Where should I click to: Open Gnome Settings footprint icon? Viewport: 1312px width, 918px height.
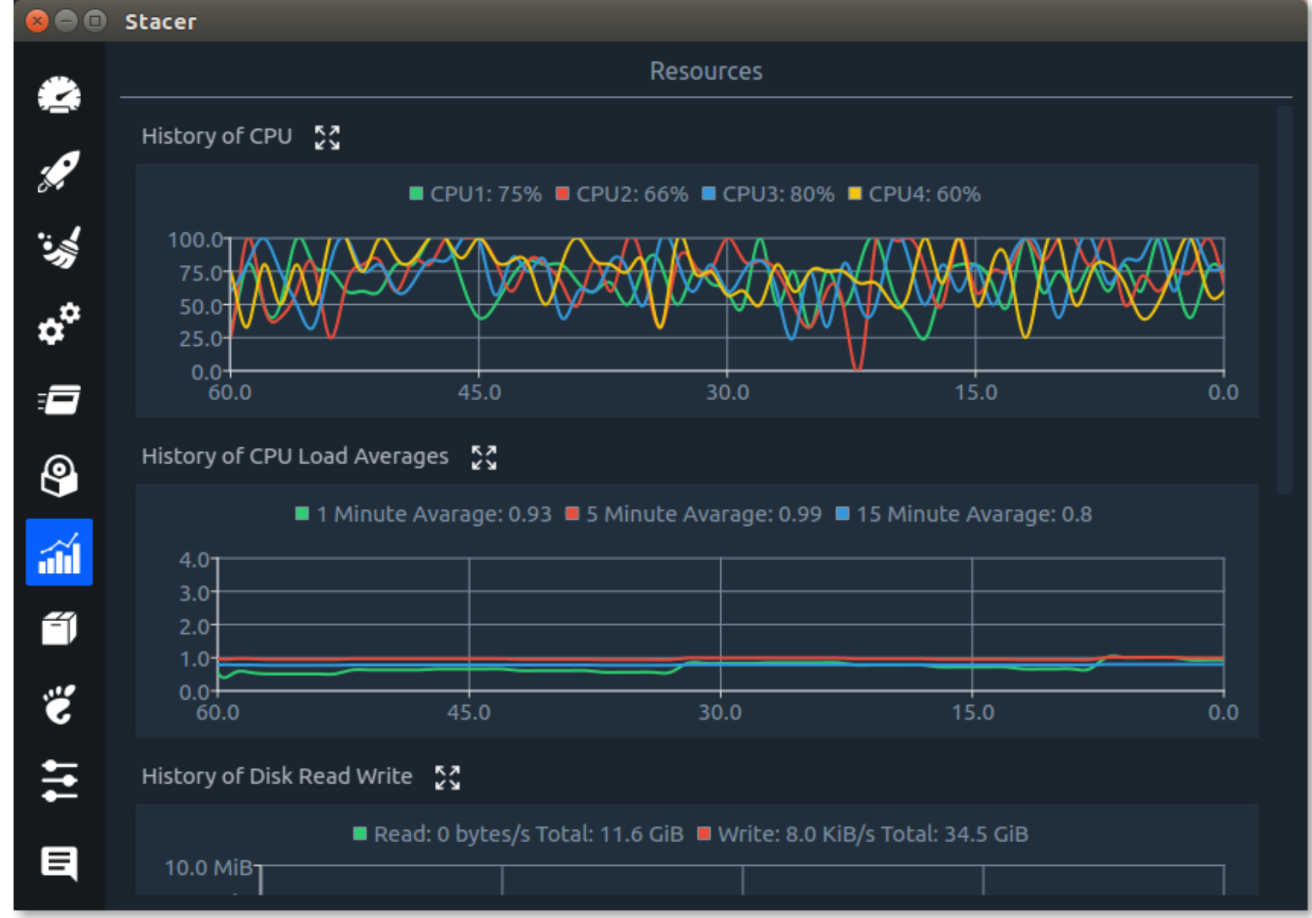coord(59,704)
